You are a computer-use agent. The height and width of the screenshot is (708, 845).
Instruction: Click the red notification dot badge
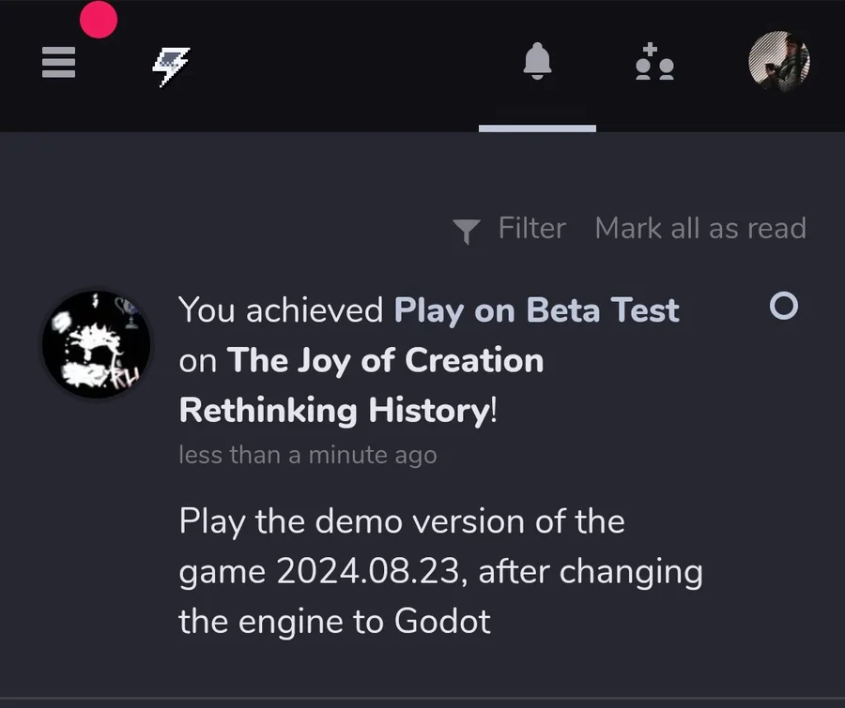tap(99, 20)
